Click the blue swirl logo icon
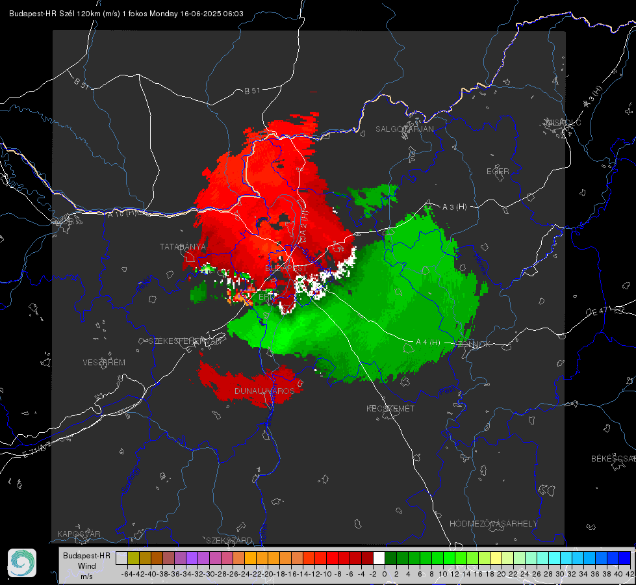The height and width of the screenshot is (585, 636). 22,563
